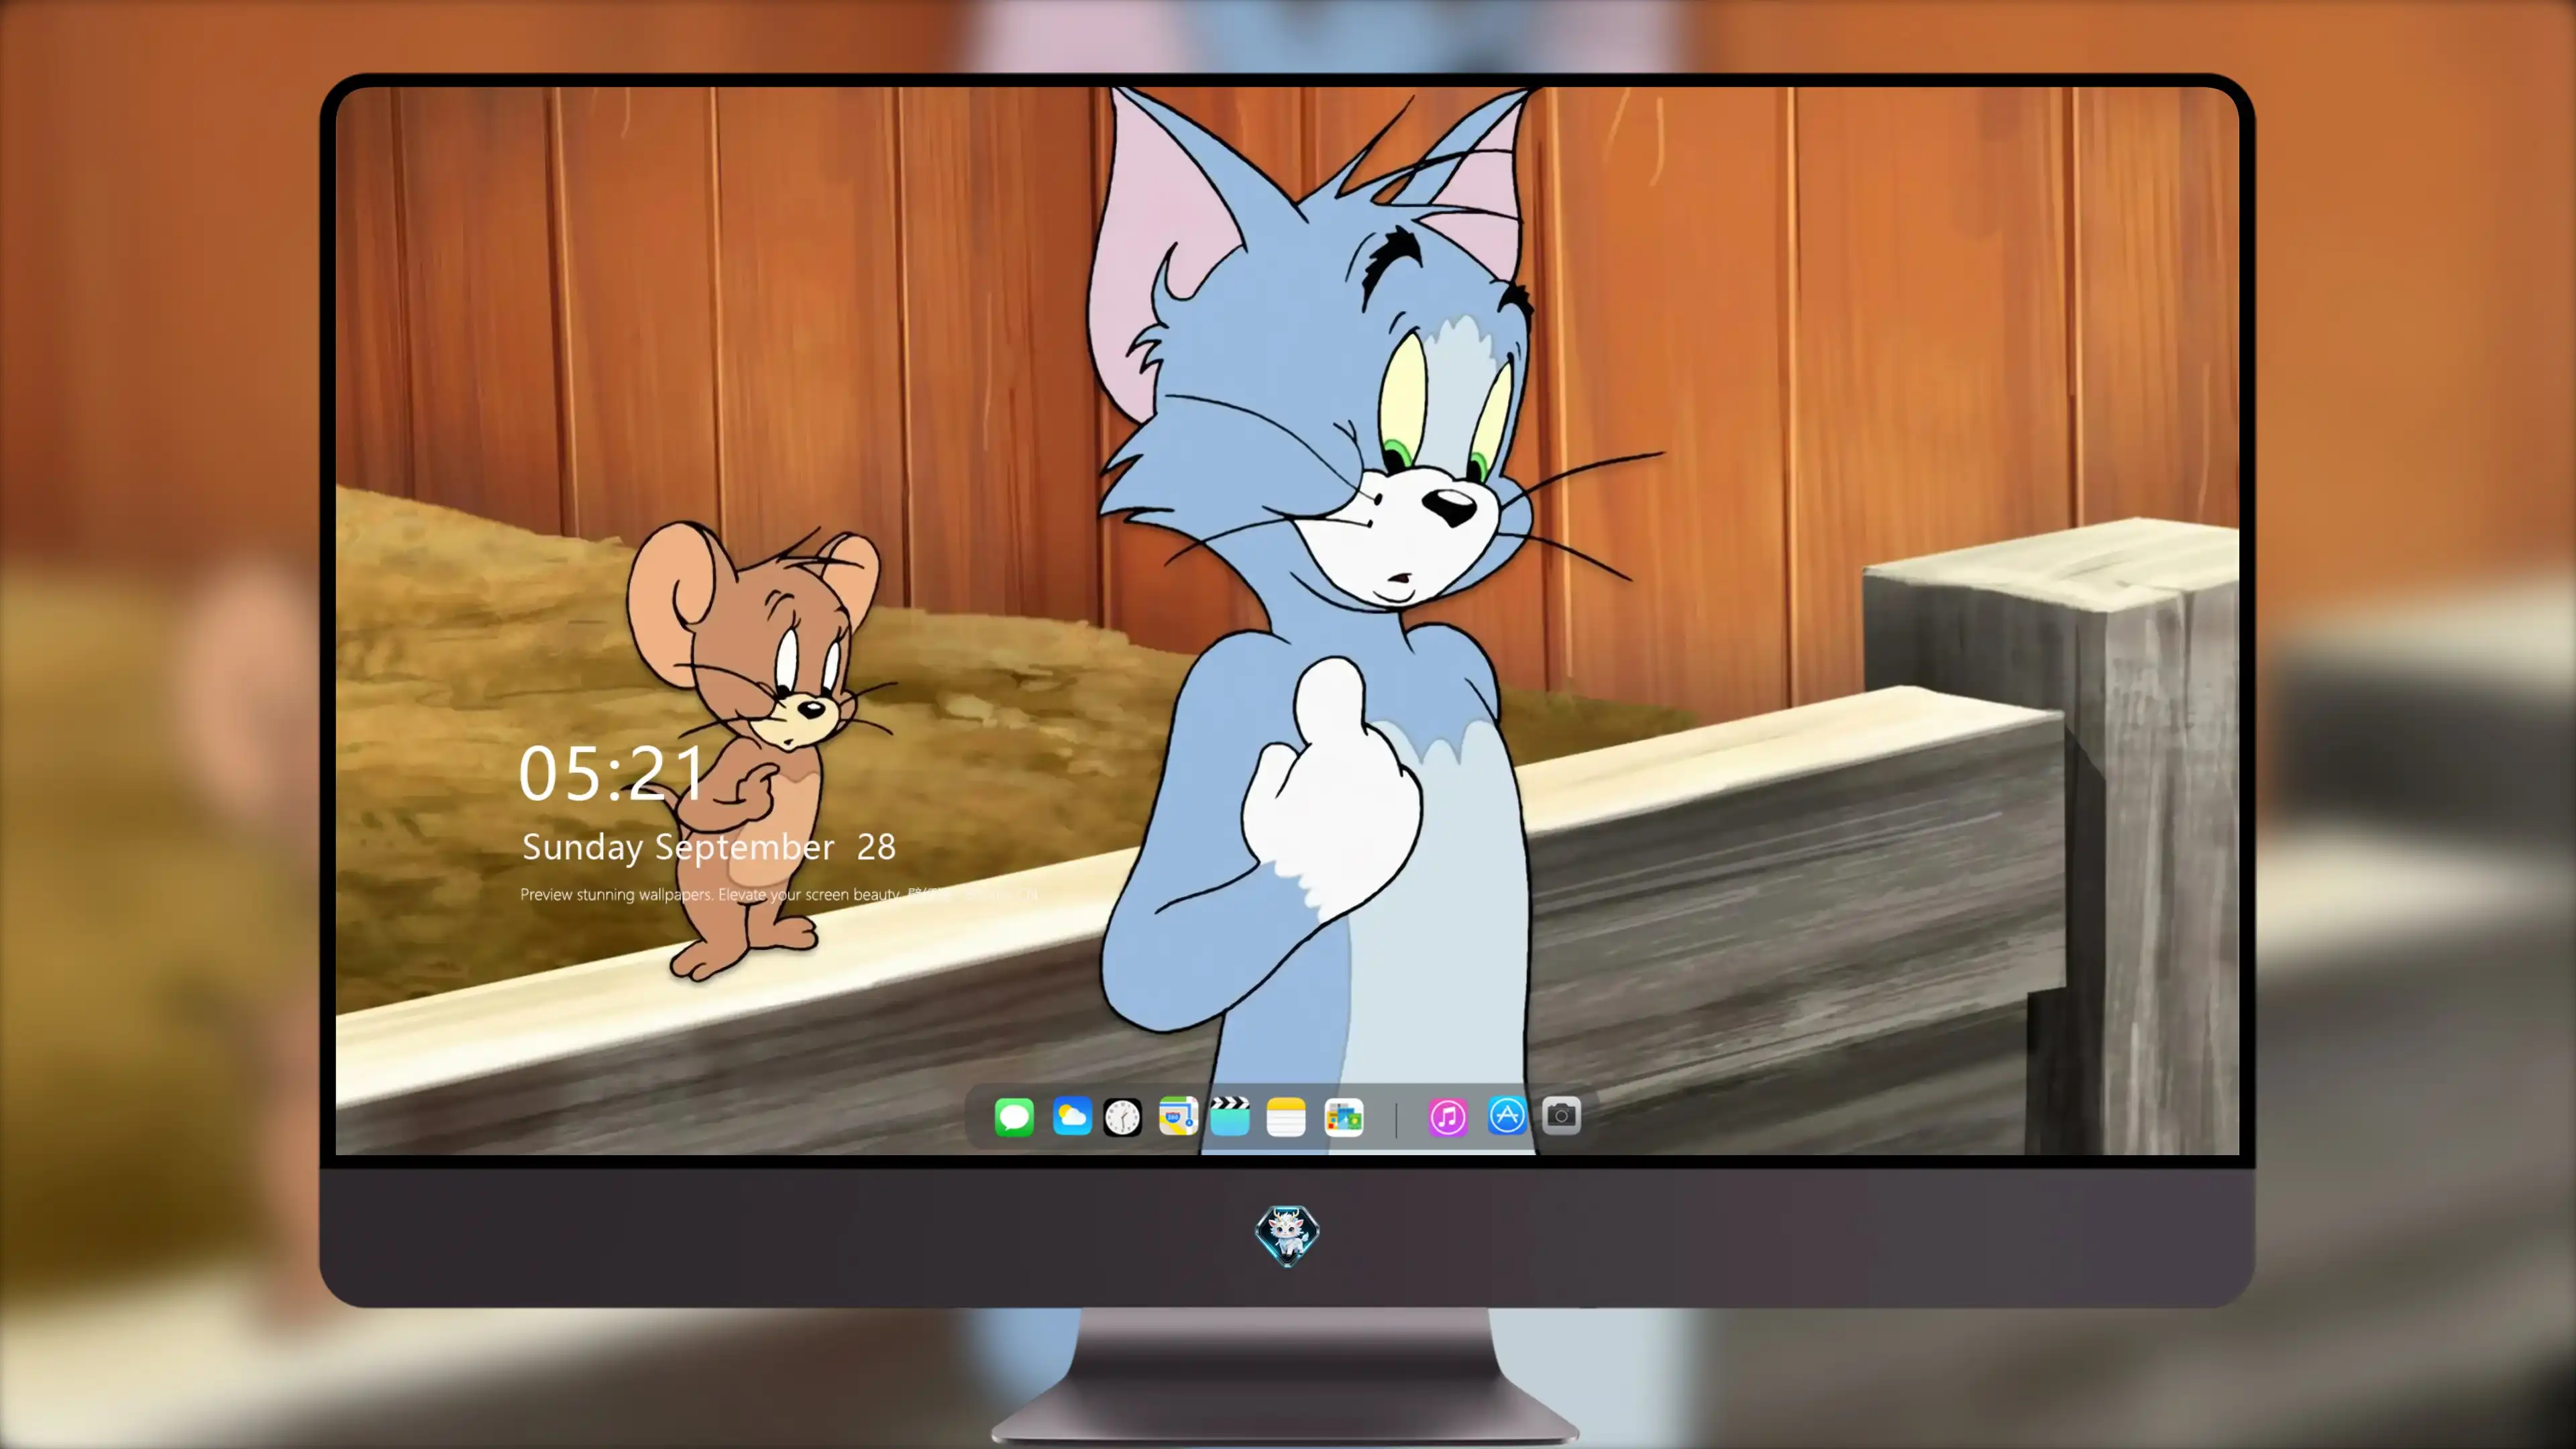Open the photo gallery app icon in dock

pyautogui.click(x=1344, y=1117)
